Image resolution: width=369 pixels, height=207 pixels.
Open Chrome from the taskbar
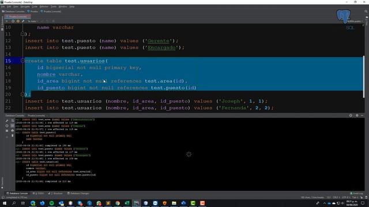(118, 203)
